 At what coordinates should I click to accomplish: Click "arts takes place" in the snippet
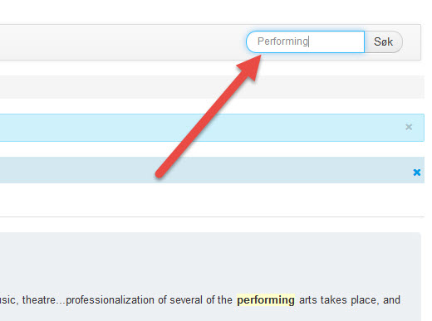(338, 300)
